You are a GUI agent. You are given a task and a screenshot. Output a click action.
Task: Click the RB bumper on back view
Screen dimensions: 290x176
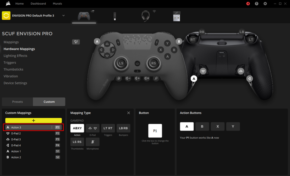[x=202, y=32]
